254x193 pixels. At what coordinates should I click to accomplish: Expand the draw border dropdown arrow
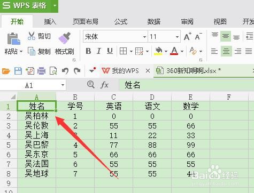[x=147, y=51]
